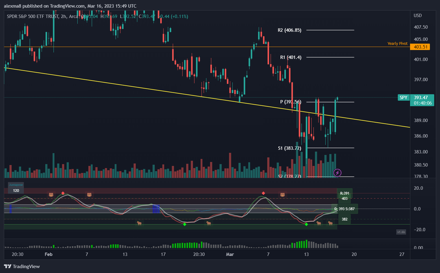Screen dimensions: 440x273
Task: Click the SPDR S&P 500 ETF TRUST title
Action: (x=33, y=16)
